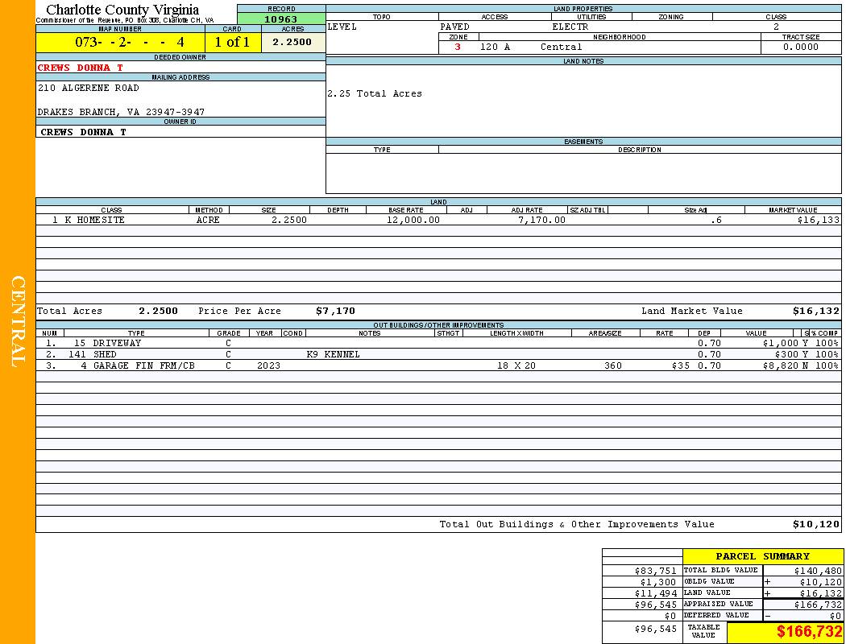Viewport: 846px width, 644px height.
Task: Click the Price Per Acre $7,170 value
Action: [x=335, y=311]
